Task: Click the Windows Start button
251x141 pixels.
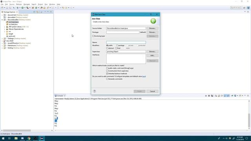Action: click(3, 138)
